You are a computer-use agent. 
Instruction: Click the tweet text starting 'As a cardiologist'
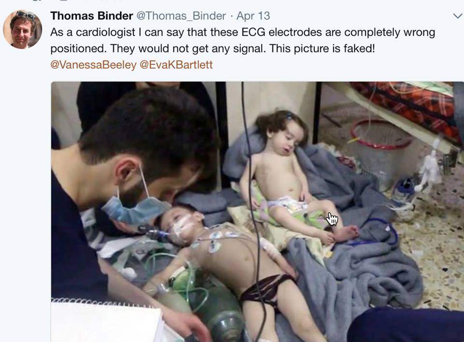coord(243,40)
